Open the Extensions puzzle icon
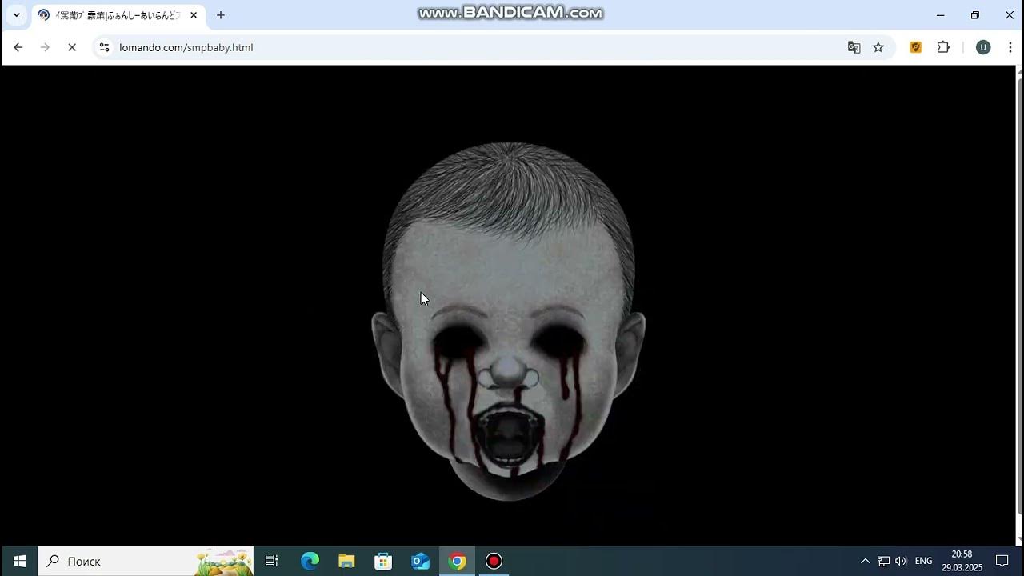 pos(943,47)
